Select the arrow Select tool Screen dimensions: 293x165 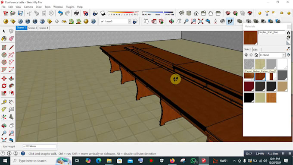click(x=4, y=31)
